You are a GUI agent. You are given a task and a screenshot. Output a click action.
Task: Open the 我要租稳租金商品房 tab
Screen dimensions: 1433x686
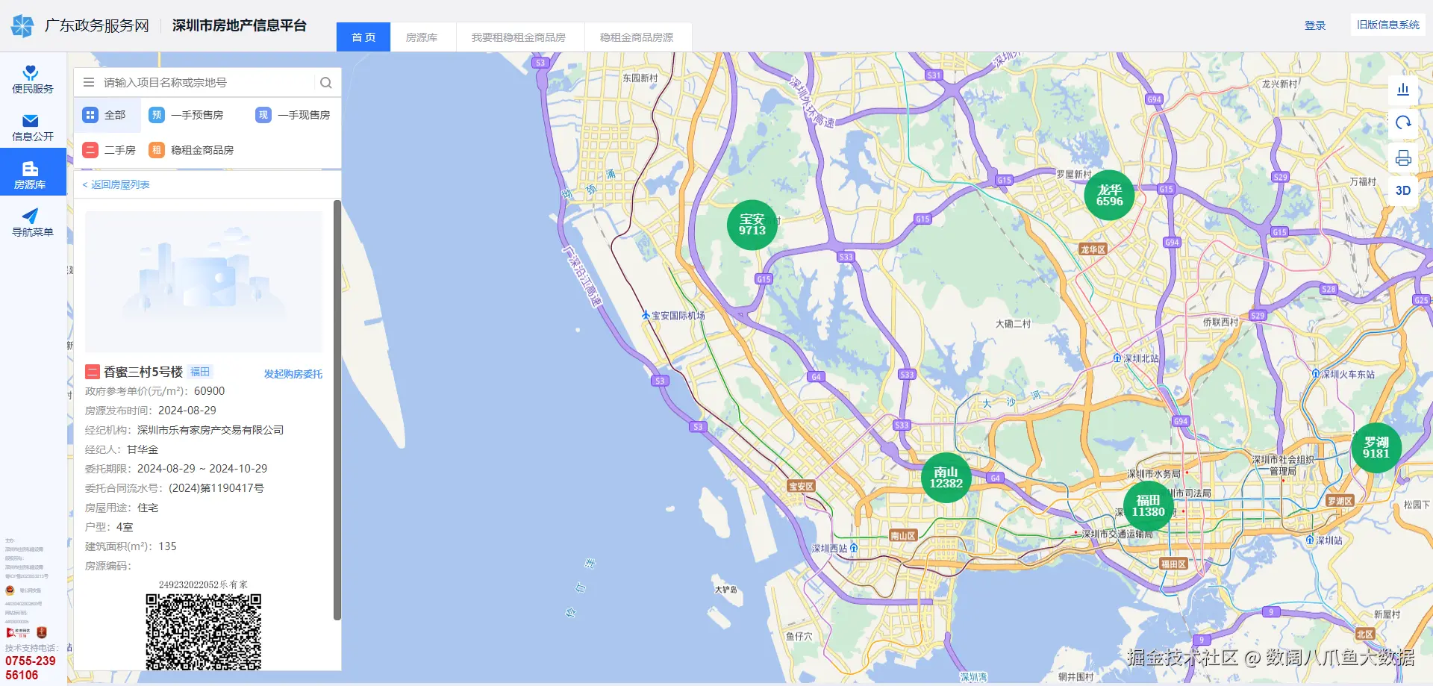pos(519,37)
